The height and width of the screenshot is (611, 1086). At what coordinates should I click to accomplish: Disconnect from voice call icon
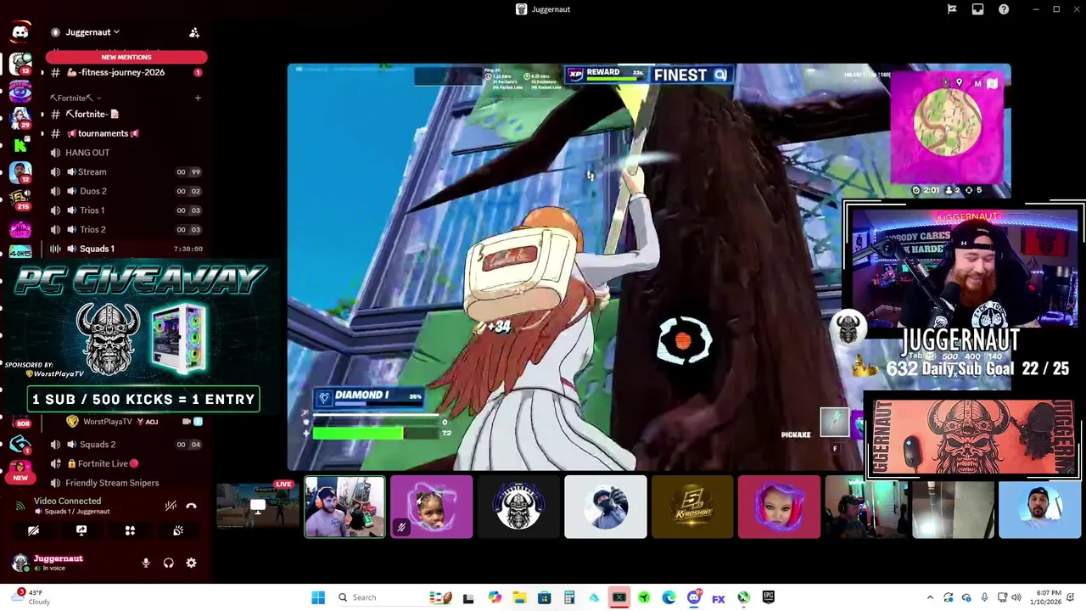pyautogui.click(x=191, y=506)
